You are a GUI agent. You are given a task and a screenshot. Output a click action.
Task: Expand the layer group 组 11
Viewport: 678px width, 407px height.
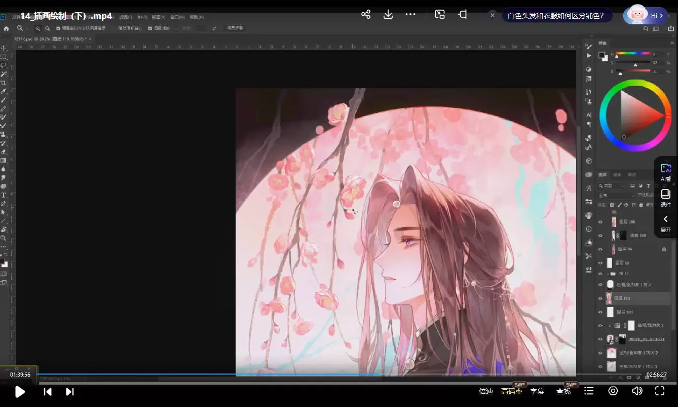click(x=608, y=274)
